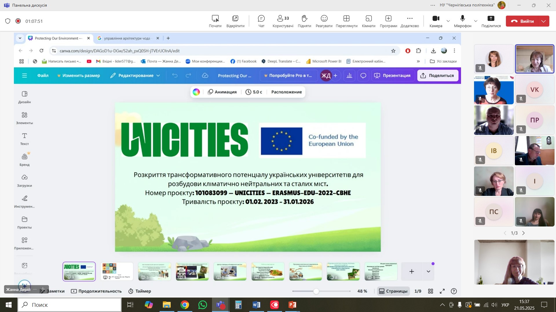
Task: Adjust the zoom slider at 48%
Action: tap(316, 291)
